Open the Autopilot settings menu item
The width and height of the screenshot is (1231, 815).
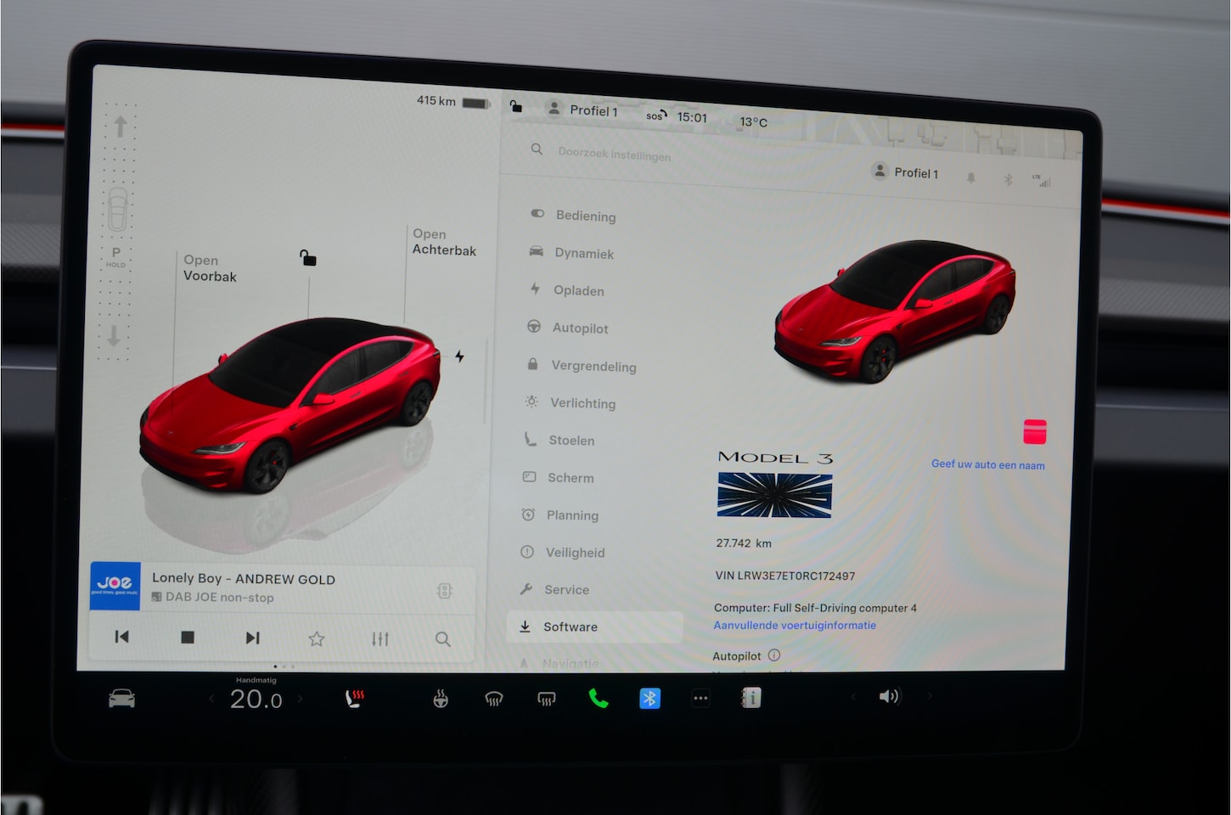580,329
